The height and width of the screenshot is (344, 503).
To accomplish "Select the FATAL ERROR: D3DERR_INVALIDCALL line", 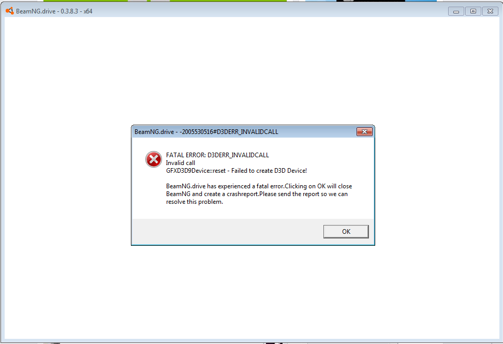I will 217,155.
